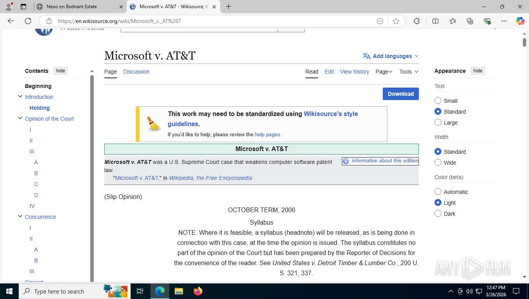Select Large text size
Image resolution: width=529 pixels, height=299 pixels.
click(x=438, y=122)
